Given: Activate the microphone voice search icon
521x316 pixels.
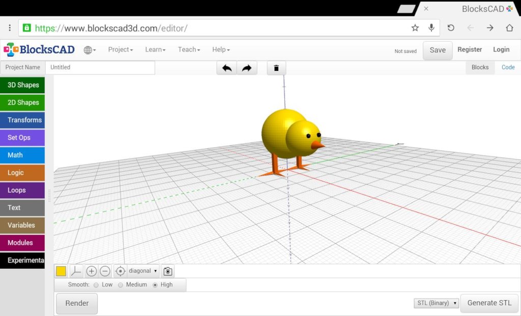Looking at the screenshot, I should 431,28.
